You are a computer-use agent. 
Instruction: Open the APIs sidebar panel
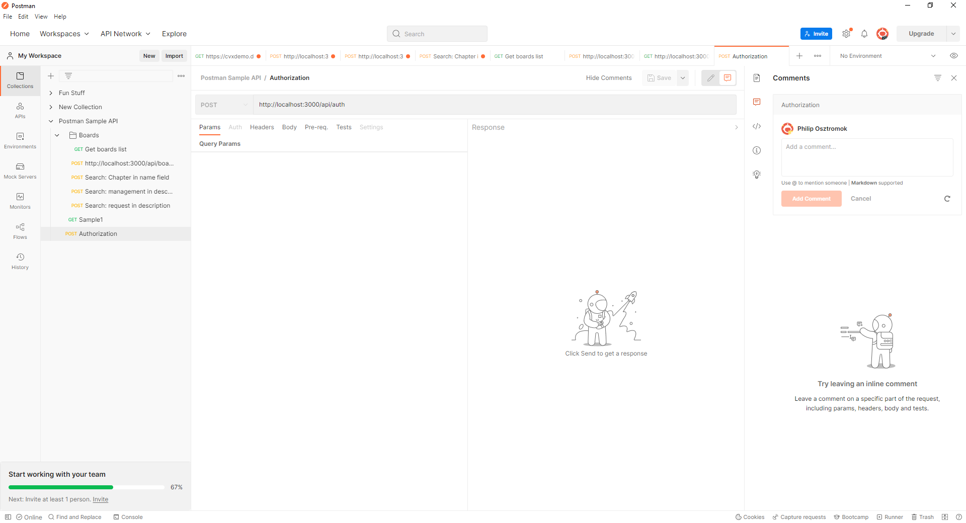pos(20,111)
